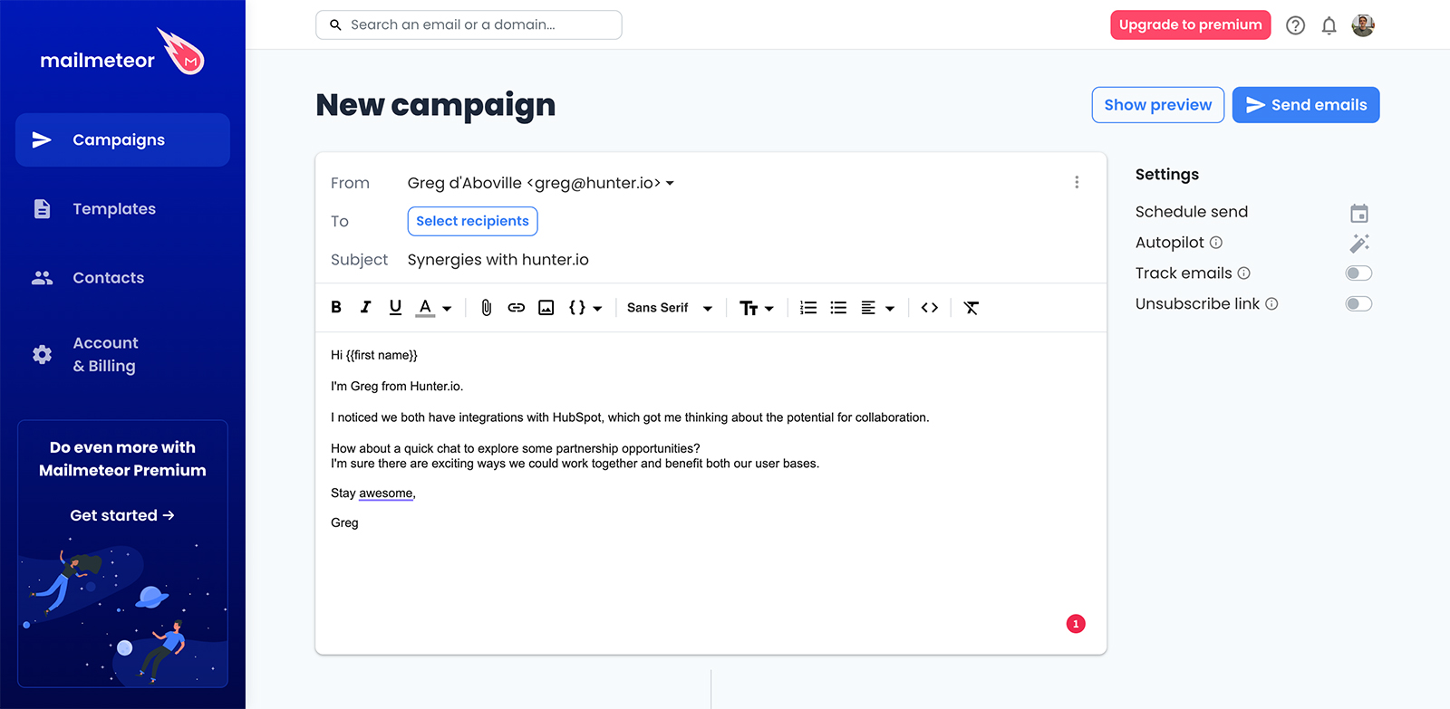Clear text formatting

pyautogui.click(x=971, y=308)
